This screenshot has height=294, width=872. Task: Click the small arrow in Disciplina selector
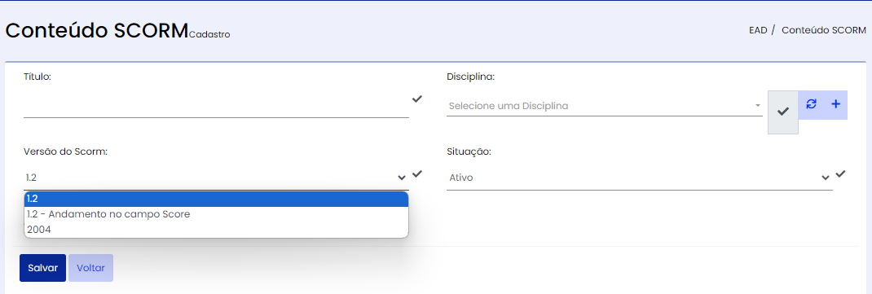click(757, 106)
